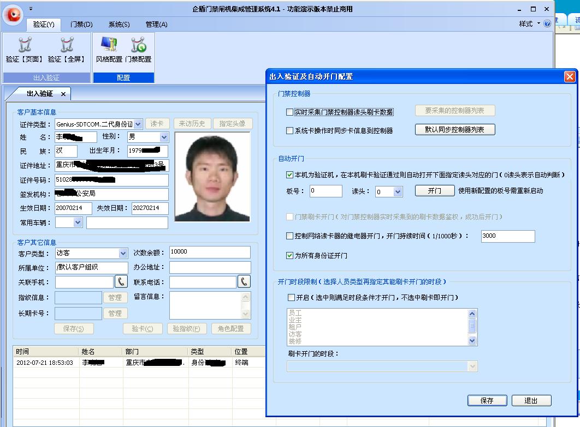
Task: Expand the 证件类型 combo box
Action: pos(138,124)
